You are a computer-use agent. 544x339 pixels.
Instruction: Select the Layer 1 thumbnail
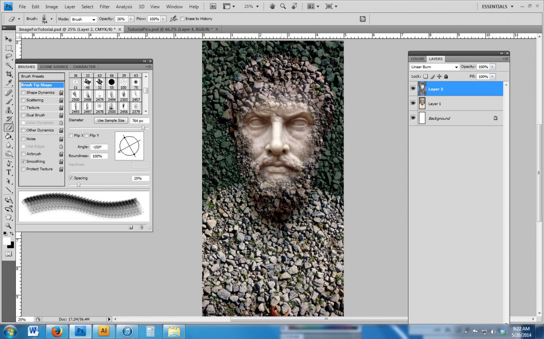422,104
